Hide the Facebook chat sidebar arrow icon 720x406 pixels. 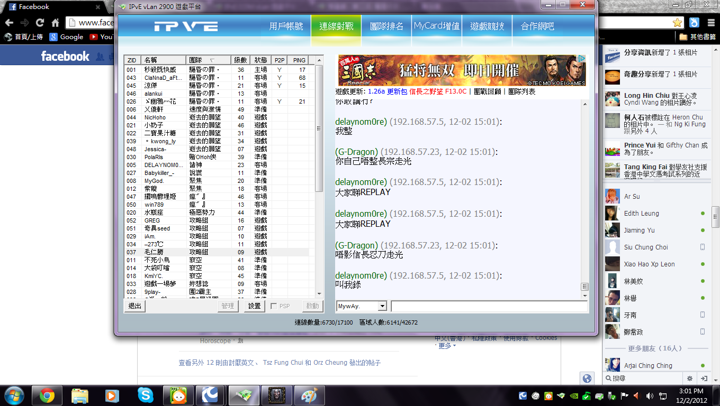pos(704,379)
